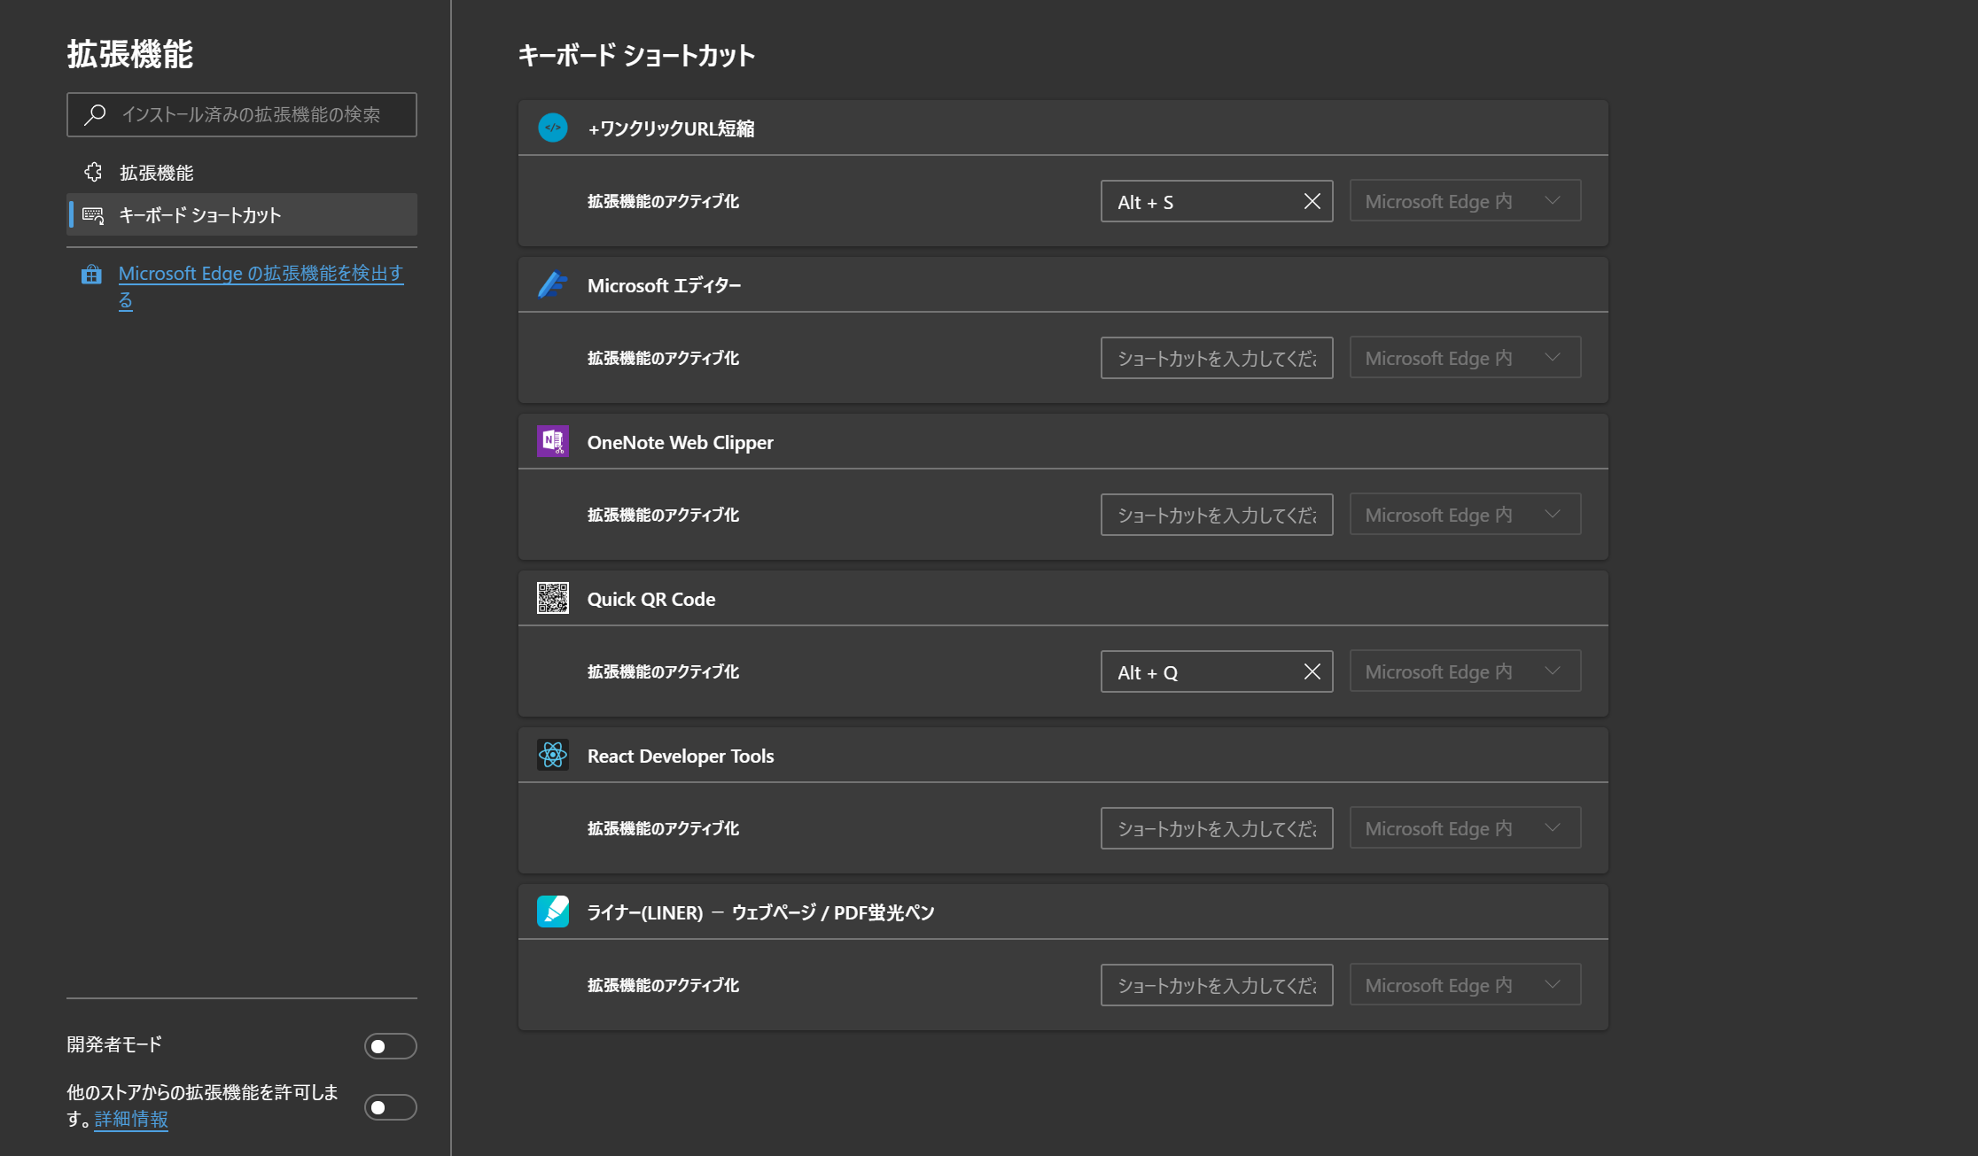The width and height of the screenshot is (1978, 1156).
Task: Open Microsoft Edge の拡張機能を検出する link
Action: [261, 274]
